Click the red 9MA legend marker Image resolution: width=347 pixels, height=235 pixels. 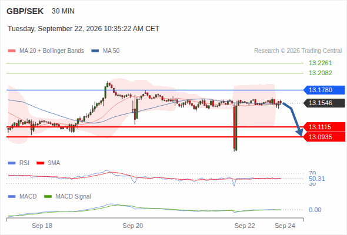tap(40, 163)
